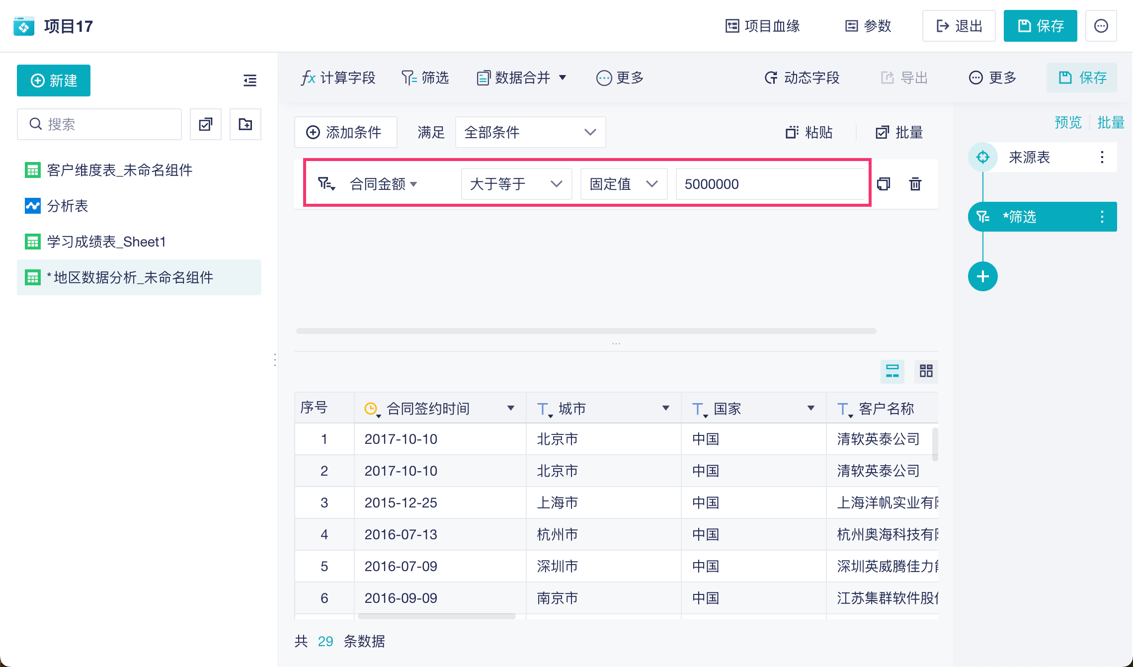Switch to the grid view toggle

coord(926,371)
